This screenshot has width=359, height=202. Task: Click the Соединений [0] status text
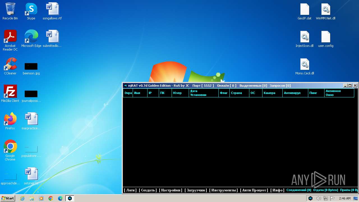299,190
